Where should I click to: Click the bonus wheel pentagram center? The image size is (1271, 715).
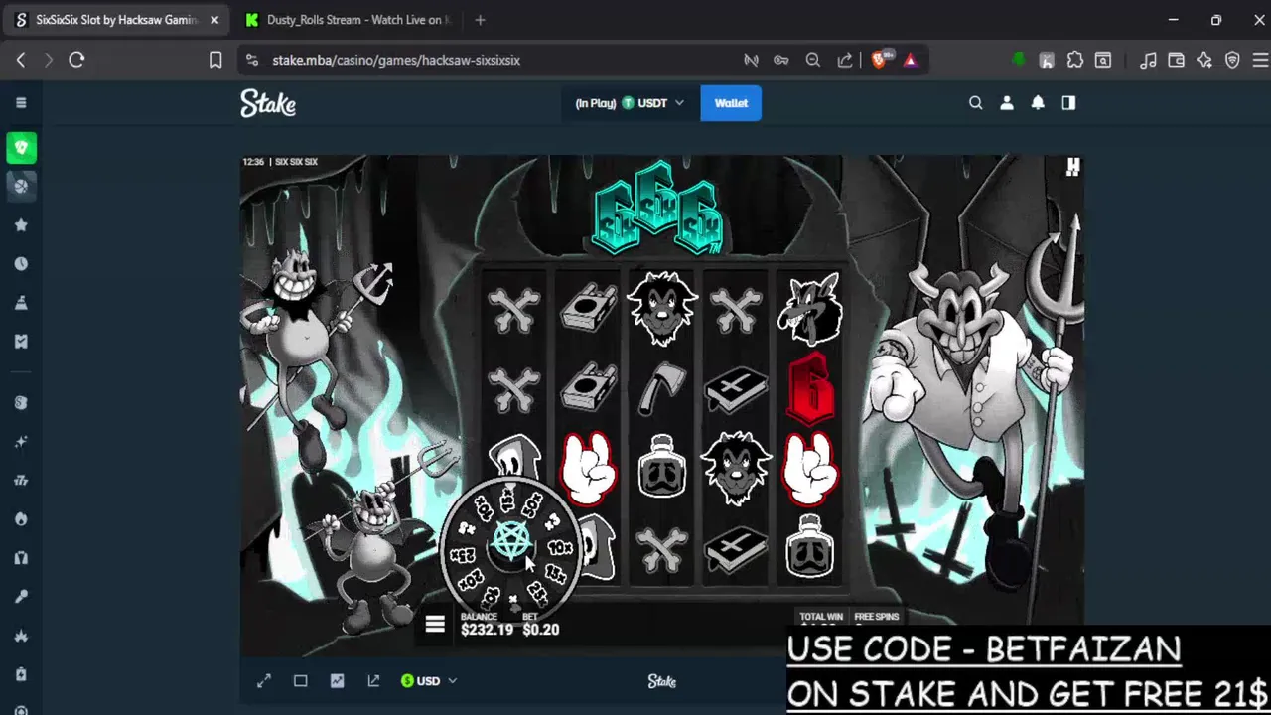pos(511,541)
